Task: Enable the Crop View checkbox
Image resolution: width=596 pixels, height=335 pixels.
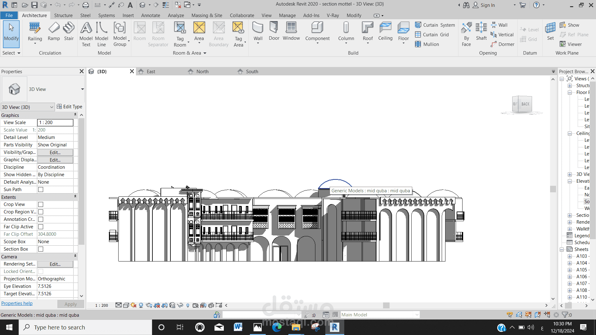Action: (41, 204)
